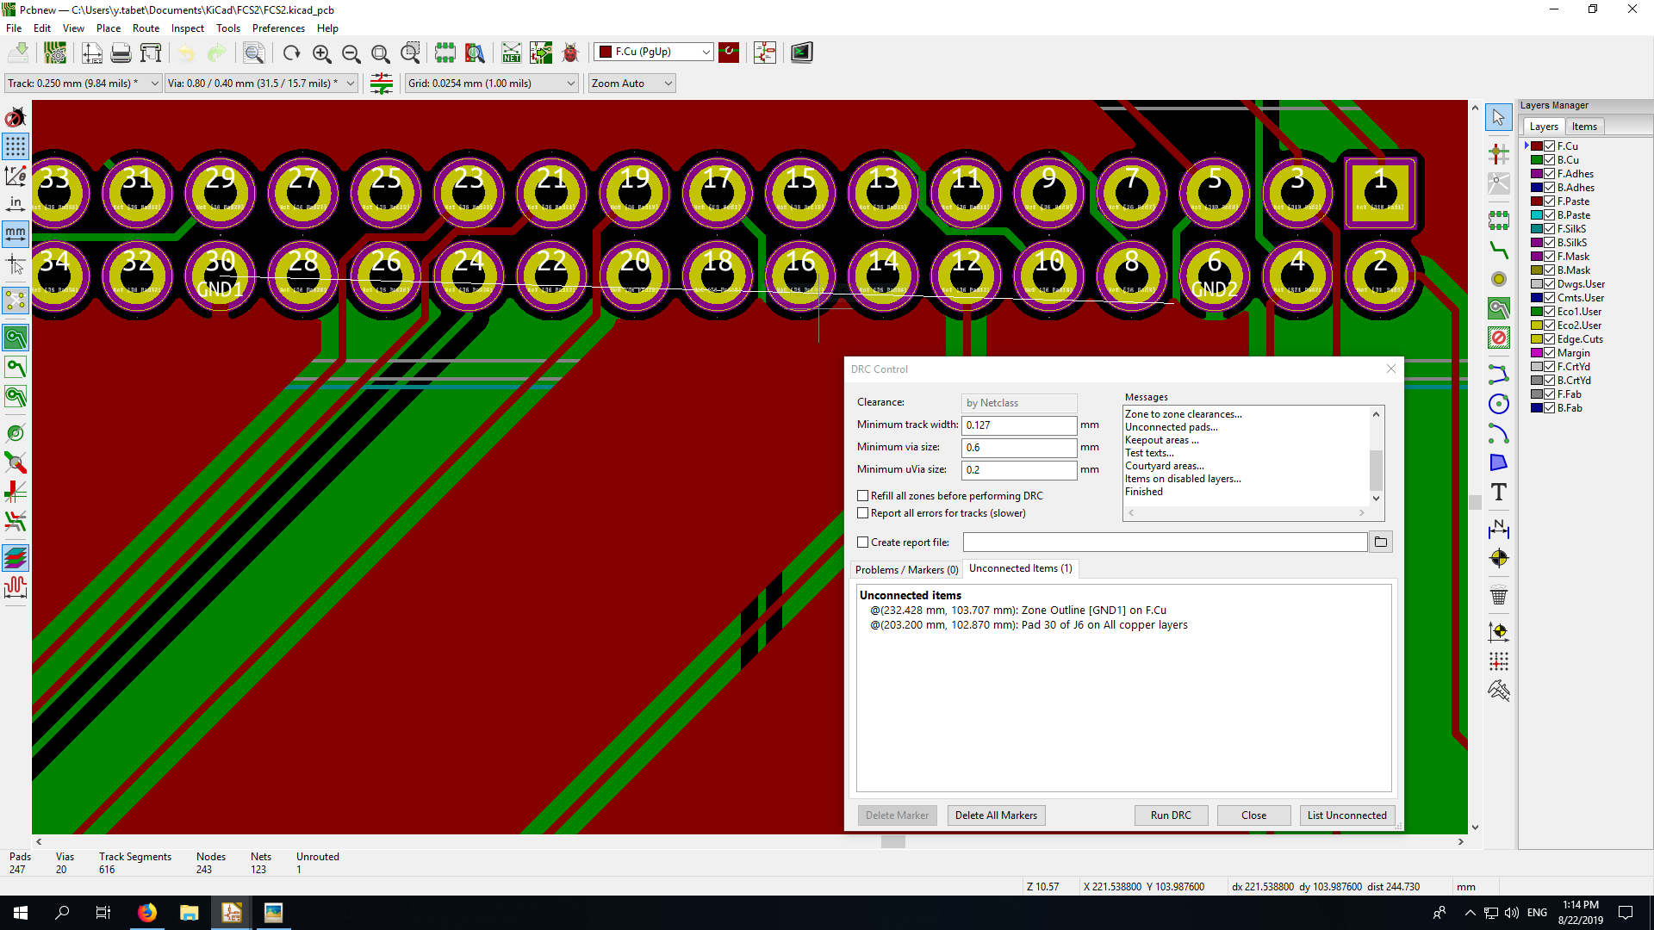The image size is (1654, 930).
Task: Select inches unit icon
Action: pos(16,205)
